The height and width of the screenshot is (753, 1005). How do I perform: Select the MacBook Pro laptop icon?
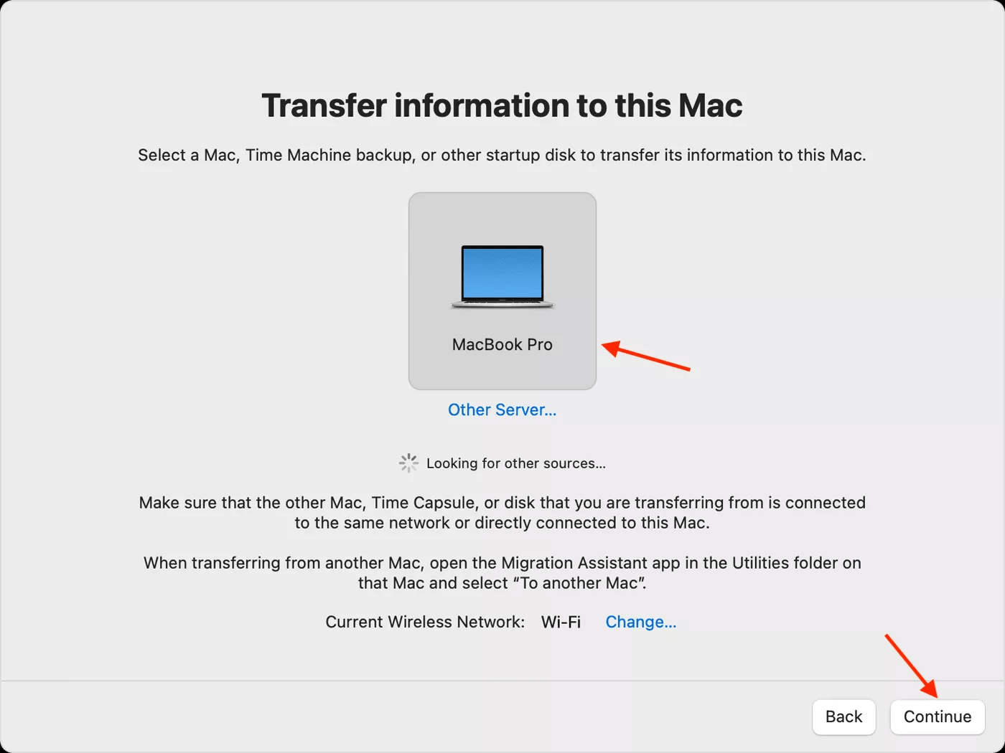[x=502, y=277]
